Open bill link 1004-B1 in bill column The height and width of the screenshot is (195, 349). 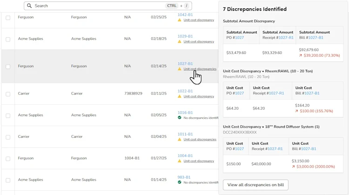coord(185,156)
